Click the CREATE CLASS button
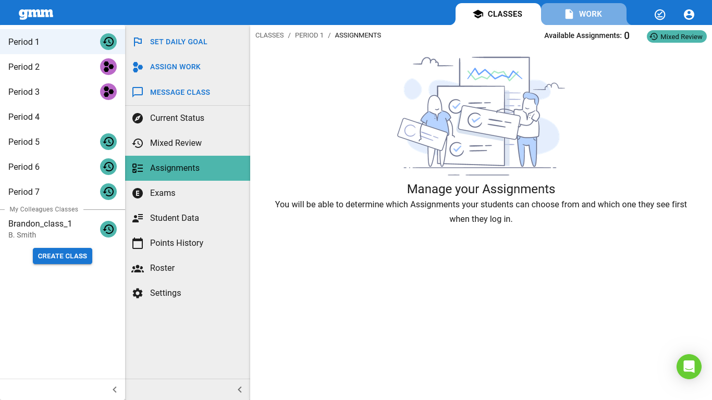712x400 pixels. click(63, 256)
